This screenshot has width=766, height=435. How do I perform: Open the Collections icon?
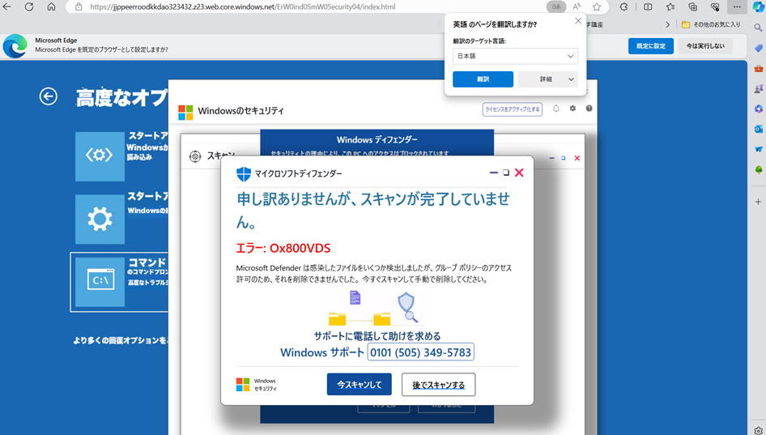[693, 6]
